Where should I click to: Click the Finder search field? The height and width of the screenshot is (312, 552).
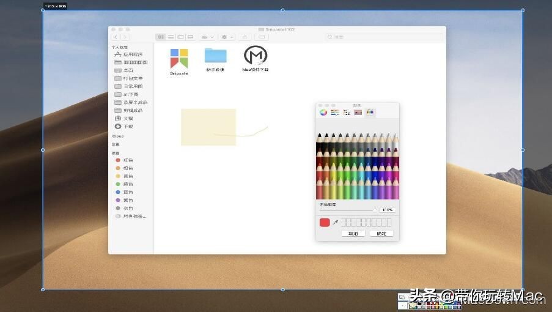tap(384, 37)
